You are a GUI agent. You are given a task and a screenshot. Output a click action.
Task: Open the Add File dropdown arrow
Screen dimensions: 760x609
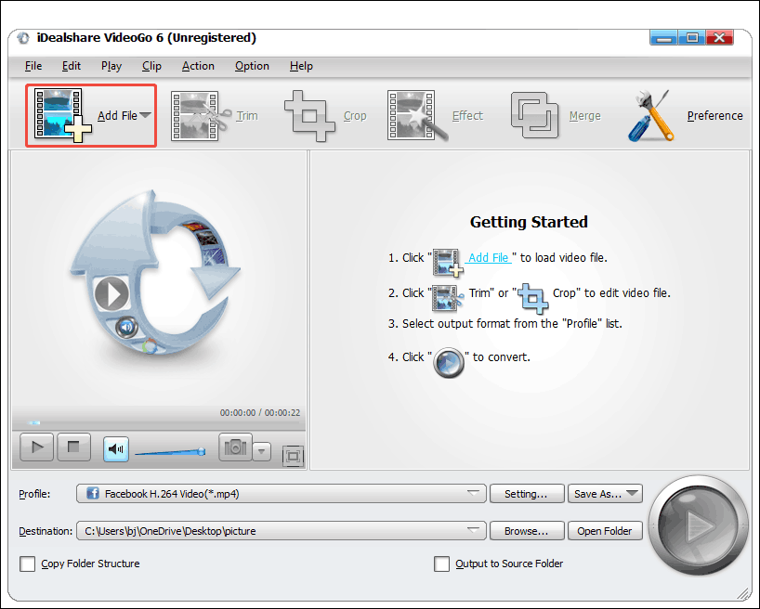(x=147, y=114)
